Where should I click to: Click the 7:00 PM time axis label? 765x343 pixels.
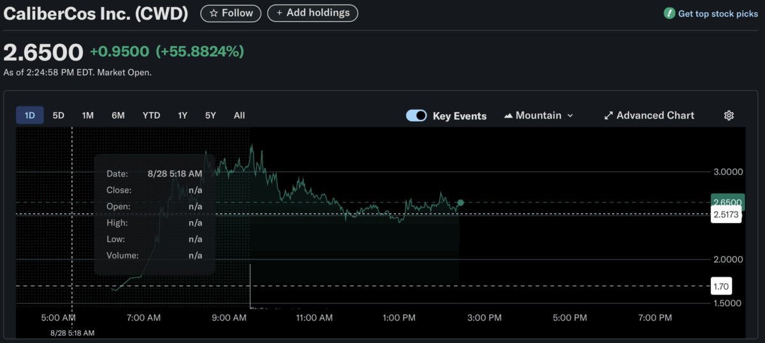pyautogui.click(x=655, y=317)
